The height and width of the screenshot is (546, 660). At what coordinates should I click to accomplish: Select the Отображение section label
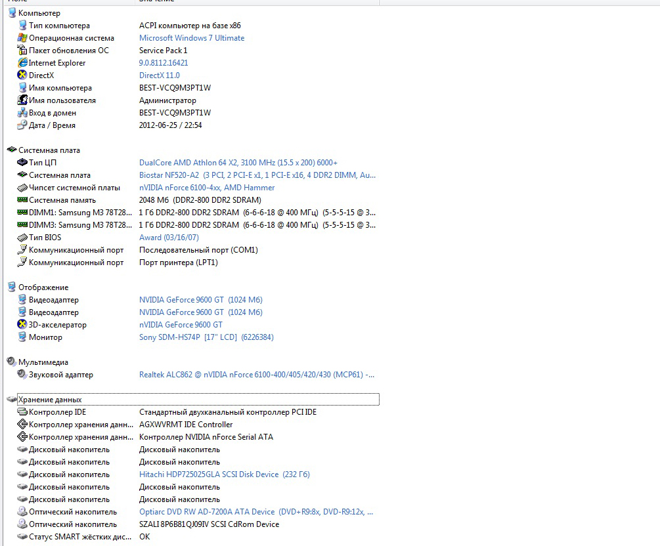[43, 287]
